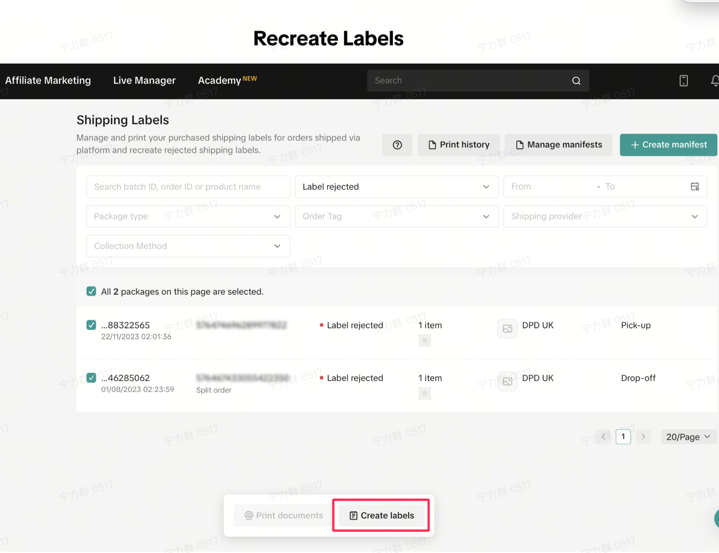Open the date range calendar icon

(x=695, y=186)
